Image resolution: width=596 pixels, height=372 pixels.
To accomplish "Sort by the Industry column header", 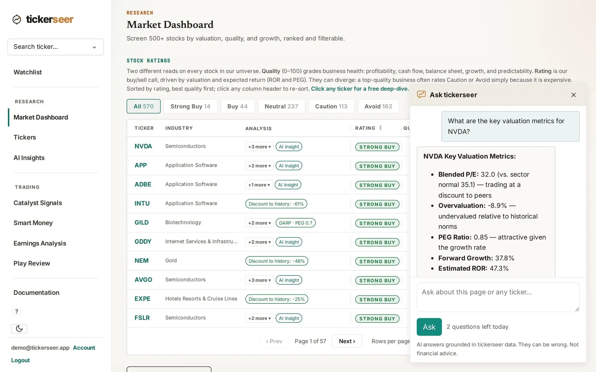I will 179,128.
